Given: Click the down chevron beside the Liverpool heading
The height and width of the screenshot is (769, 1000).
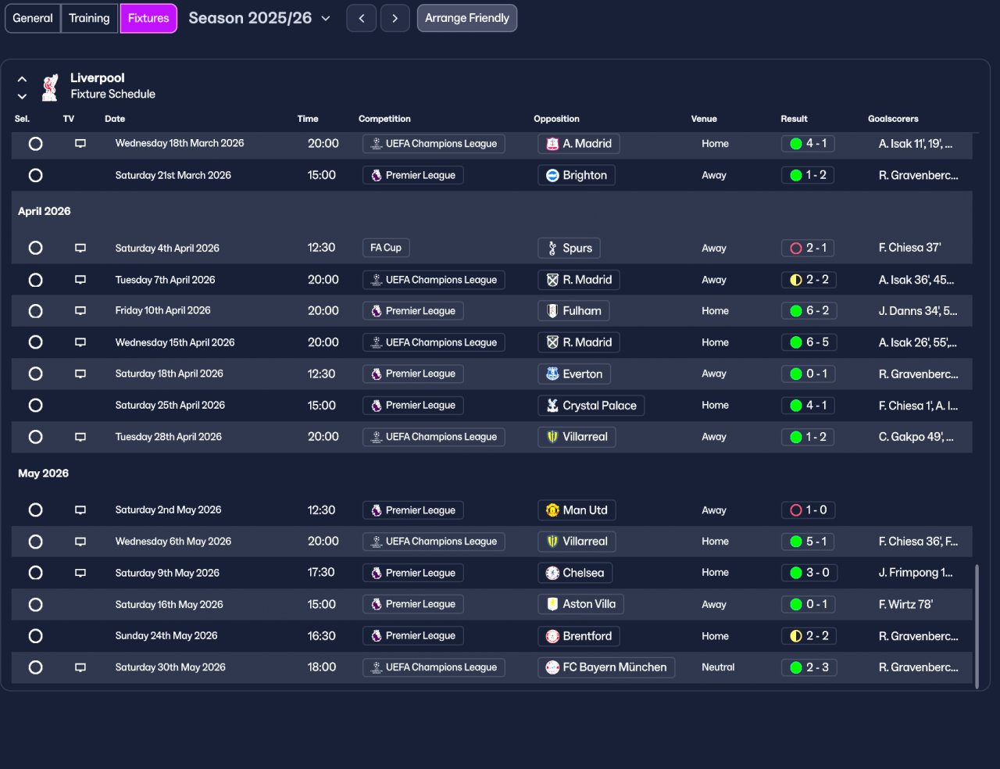Looking at the screenshot, I should tap(22, 96).
